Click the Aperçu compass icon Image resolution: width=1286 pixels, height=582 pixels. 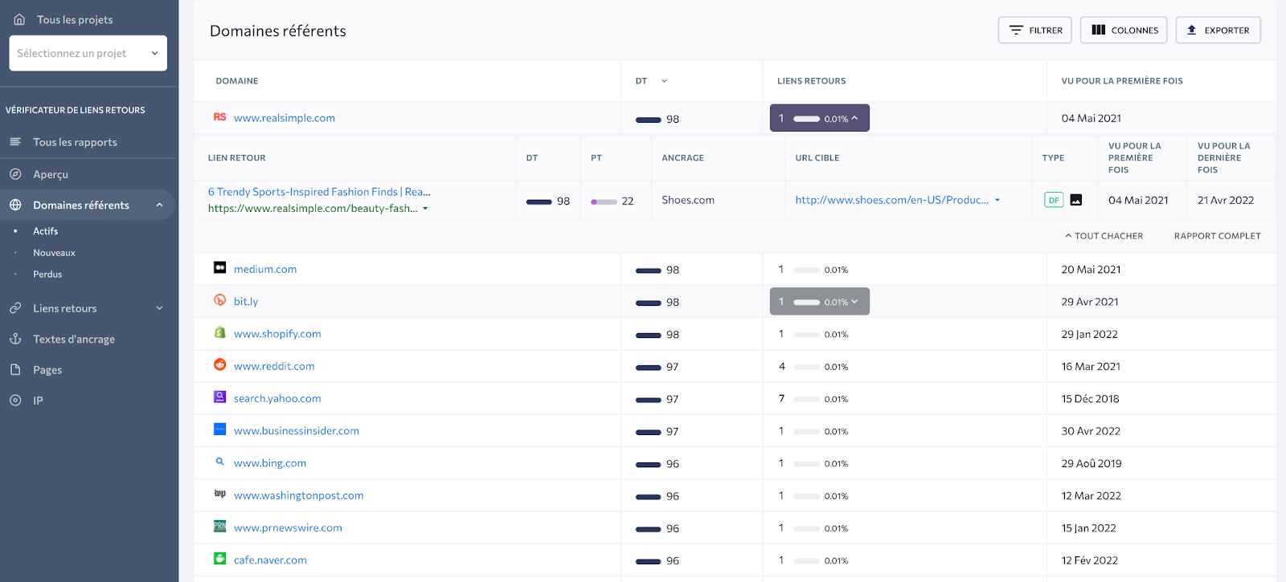pyautogui.click(x=15, y=174)
